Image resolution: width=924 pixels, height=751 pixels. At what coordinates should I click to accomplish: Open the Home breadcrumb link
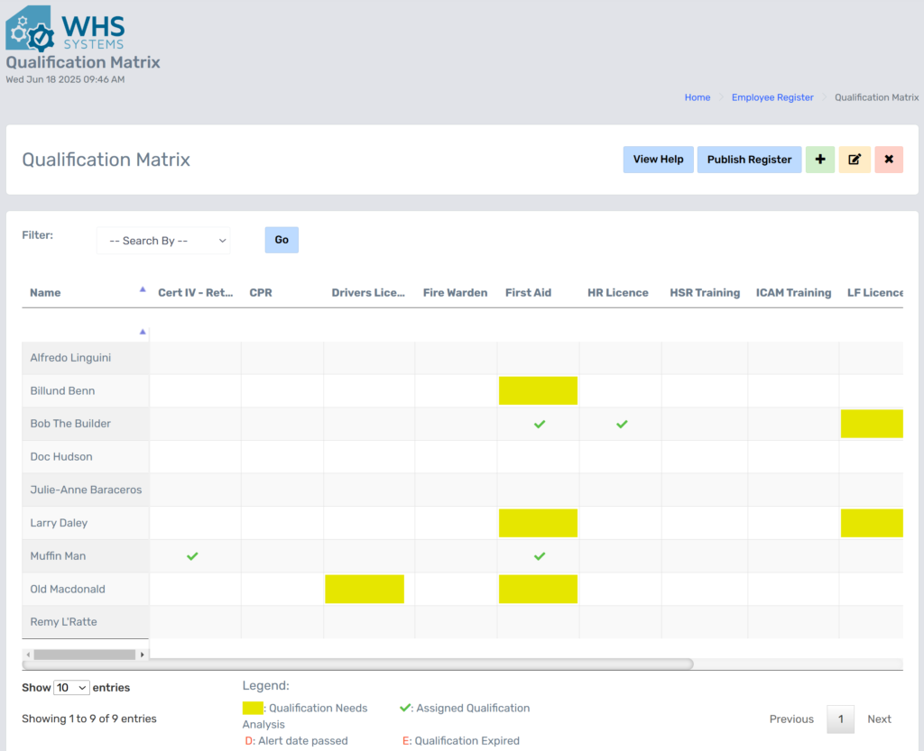(x=697, y=97)
